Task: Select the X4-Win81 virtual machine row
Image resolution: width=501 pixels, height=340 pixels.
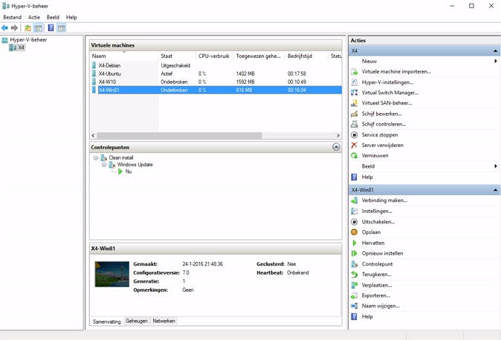Action: [216, 91]
